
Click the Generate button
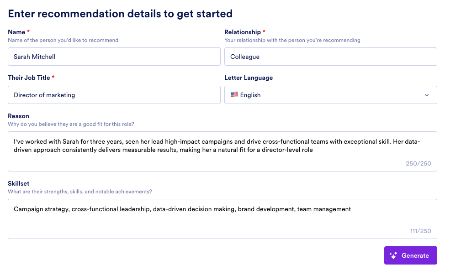(410, 255)
